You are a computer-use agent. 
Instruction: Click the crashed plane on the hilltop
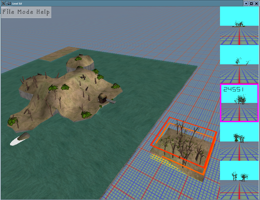pyautogui.click(x=83, y=77)
